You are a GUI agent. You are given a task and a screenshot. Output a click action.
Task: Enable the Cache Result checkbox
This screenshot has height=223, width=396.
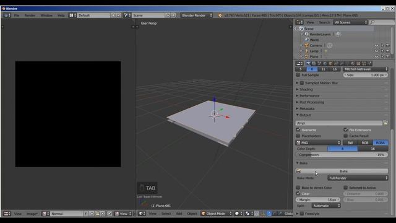pyautogui.click(x=345, y=136)
